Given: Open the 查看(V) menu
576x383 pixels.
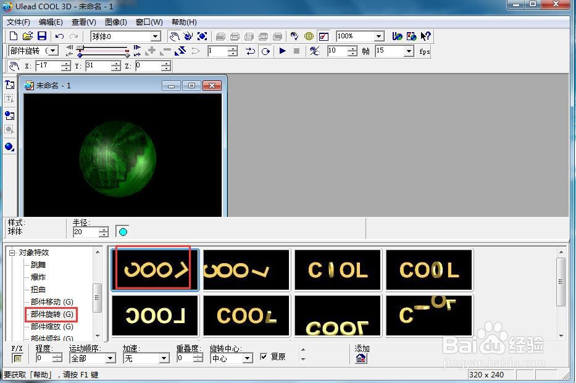Looking at the screenshot, I should (84, 22).
